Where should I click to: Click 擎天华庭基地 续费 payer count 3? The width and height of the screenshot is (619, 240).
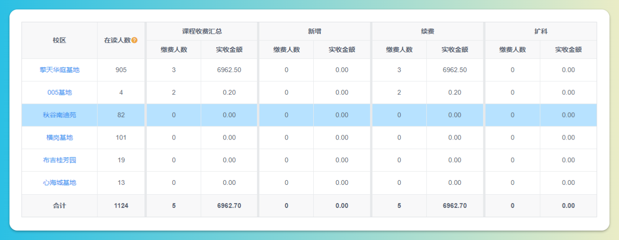pos(399,70)
